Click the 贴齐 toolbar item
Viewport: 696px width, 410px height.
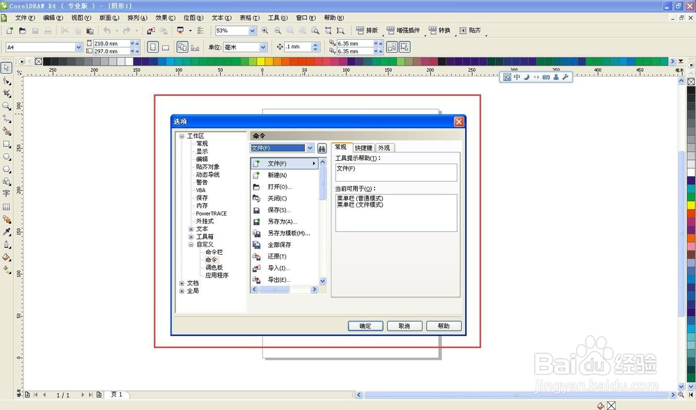coord(470,31)
